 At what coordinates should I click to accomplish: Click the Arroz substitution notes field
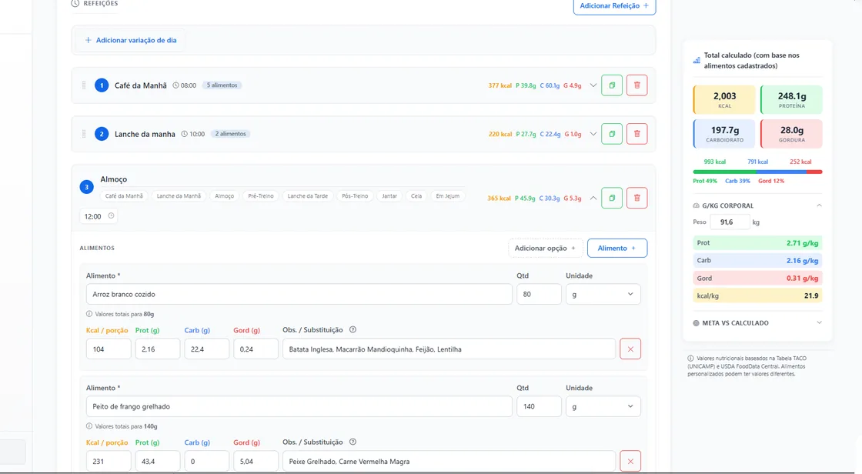point(449,349)
